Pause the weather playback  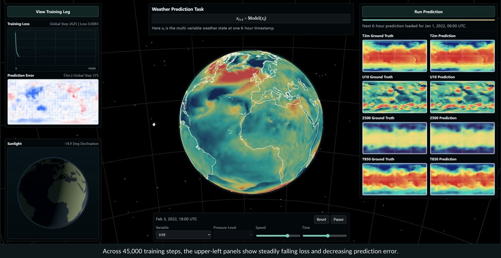pyautogui.click(x=339, y=220)
